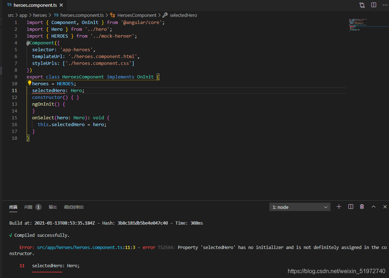Click '@angular/core' import string
389x278 pixels.
click(x=142, y=23)
